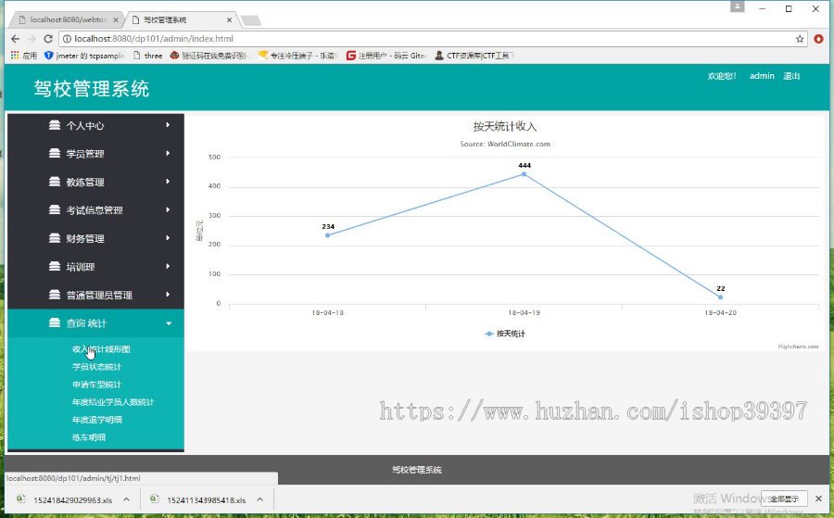Click the 培训理 menu stack icon
Image resolution: width=834 pixels, height=518 pixels.
tap(55, 267)
